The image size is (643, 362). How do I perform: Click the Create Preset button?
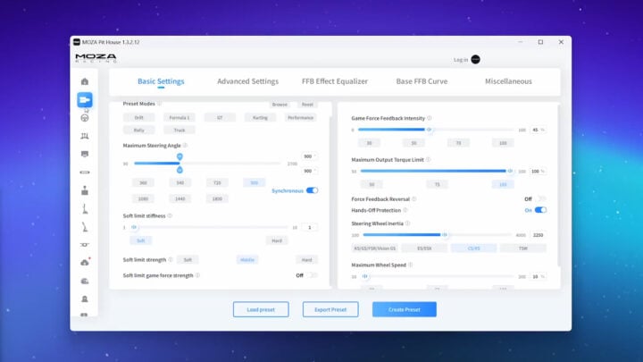(x=404, y=309)
